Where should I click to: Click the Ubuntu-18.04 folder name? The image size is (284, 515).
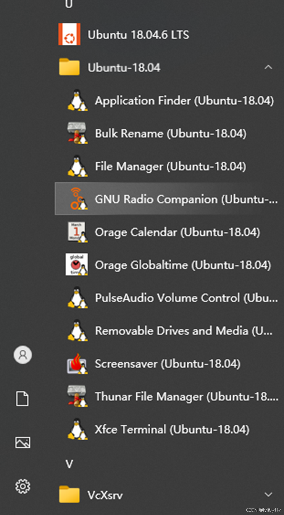point(124,68)
